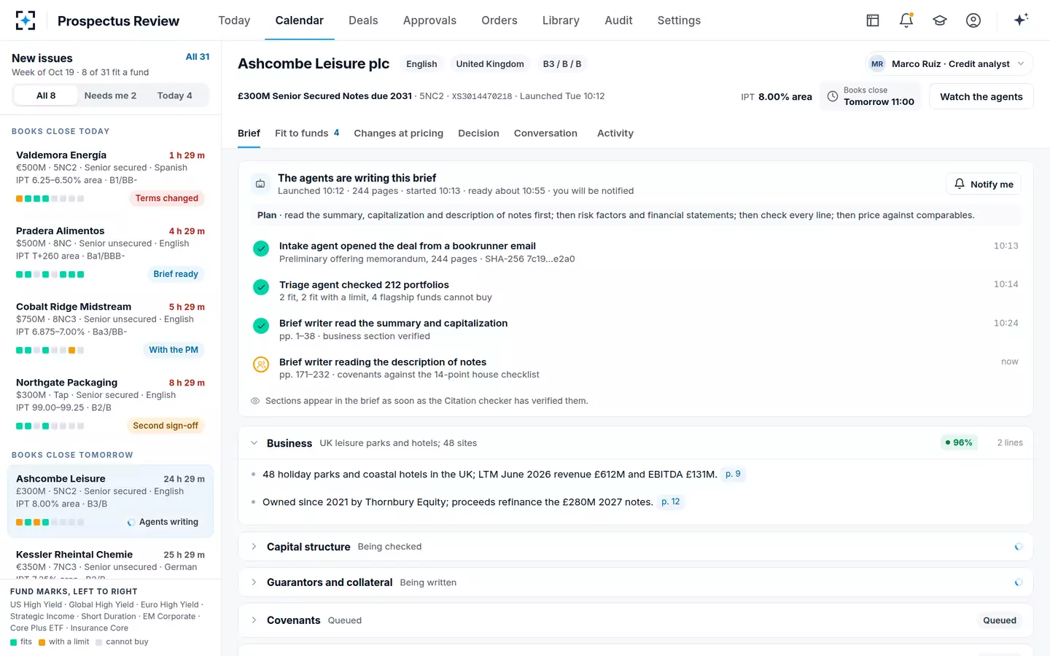
Task: Open the p. 12 citation link
Action: pyautogui.click(x=671, y=502)
